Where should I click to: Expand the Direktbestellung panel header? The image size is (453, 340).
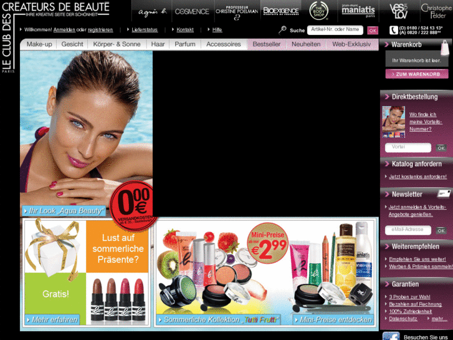tap(416, 97)
